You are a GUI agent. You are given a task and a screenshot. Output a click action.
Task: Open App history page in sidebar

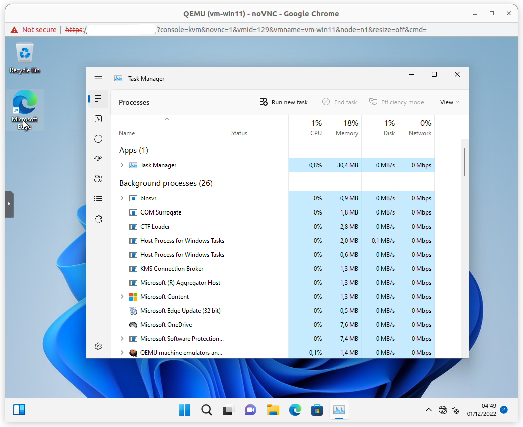[98, 139]
